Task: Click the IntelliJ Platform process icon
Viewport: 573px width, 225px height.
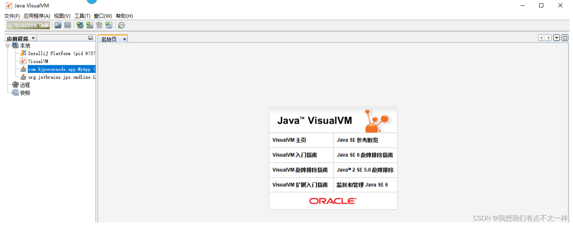Action: (23, 53)
